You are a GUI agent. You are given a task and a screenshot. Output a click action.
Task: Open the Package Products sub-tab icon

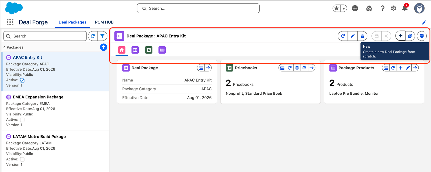(x=162, y=50)
